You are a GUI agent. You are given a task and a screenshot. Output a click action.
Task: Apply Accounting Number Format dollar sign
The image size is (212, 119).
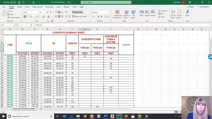point(93,17)
